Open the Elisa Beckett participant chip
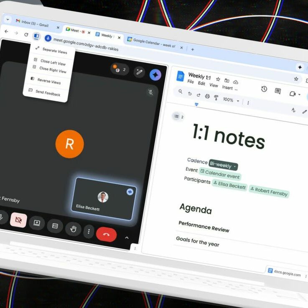Viewport: 308px width, 308px height. [x=229, y=185]
